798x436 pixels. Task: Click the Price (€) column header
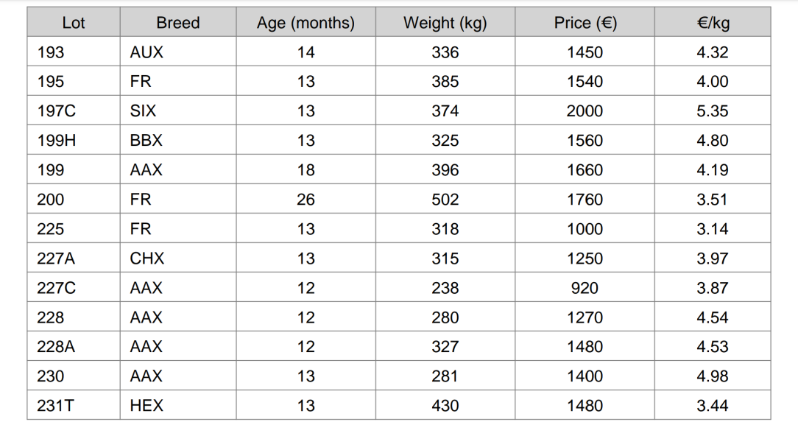(x=585, y=23)
